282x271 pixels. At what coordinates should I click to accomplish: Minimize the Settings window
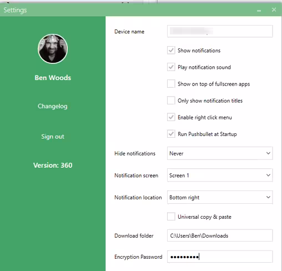click(x=259, y=11)
